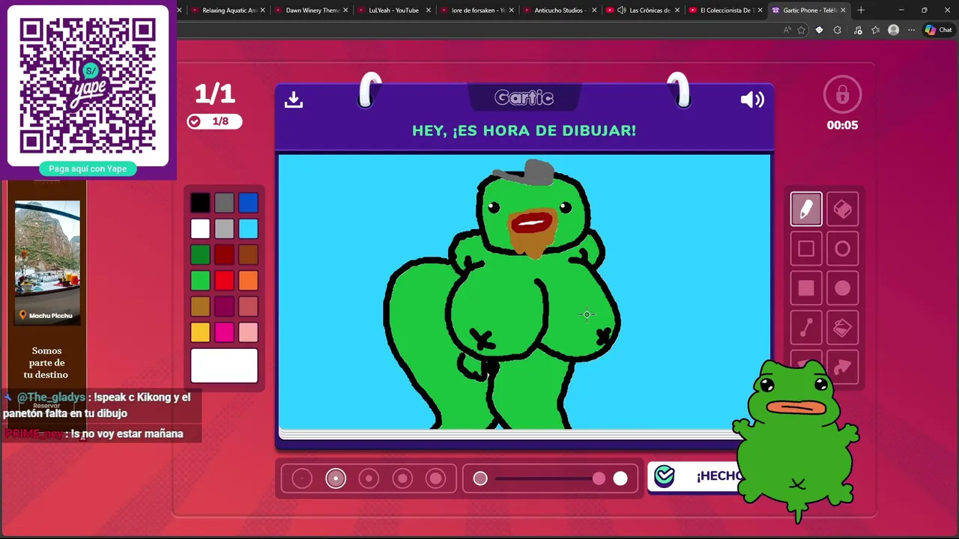
Task: Pick the wine purple color swatch
Action: tap(224, 306)
